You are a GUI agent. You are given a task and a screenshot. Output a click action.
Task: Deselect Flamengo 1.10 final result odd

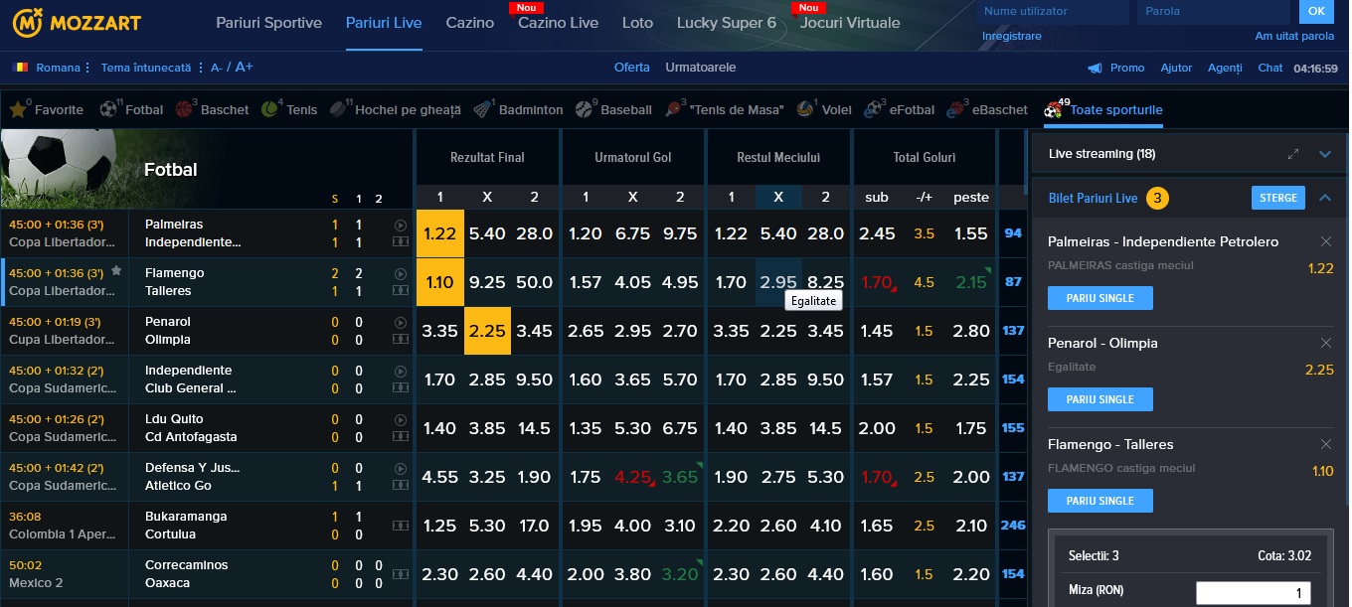tap(439, 282)
